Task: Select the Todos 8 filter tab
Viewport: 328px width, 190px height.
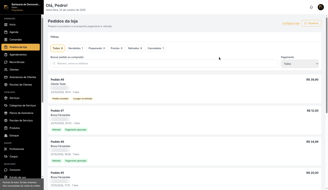Action: [58, 48]
